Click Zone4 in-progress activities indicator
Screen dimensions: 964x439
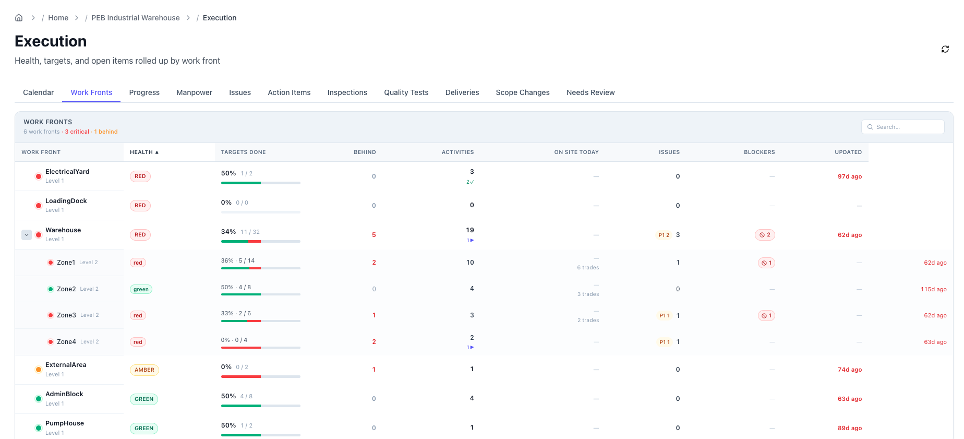pos(470,348)
